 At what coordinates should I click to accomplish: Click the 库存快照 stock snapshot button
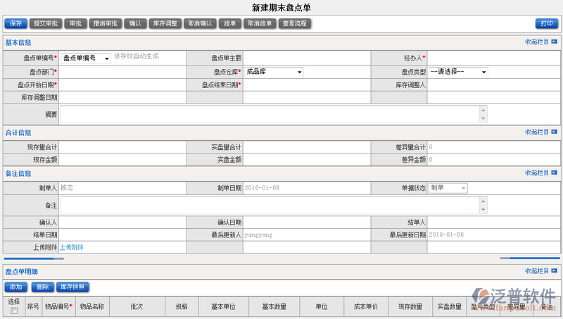click(x=72, y=287)
